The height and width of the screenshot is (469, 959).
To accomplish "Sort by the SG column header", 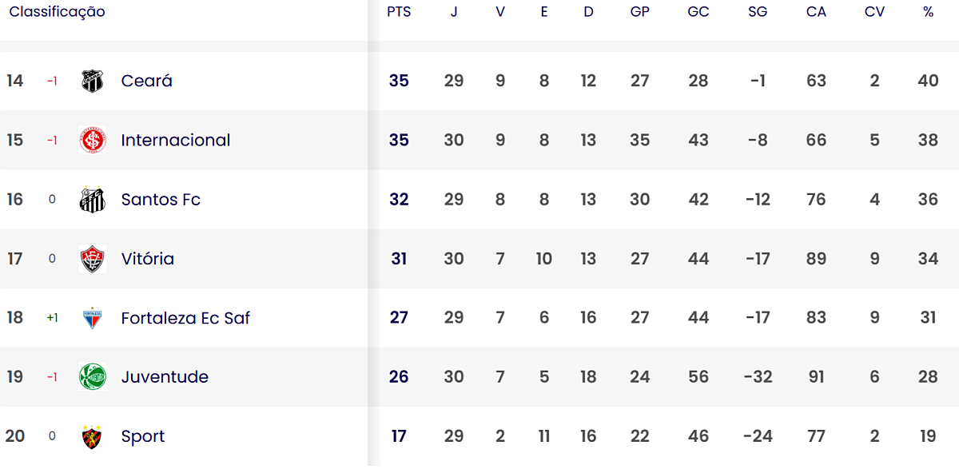I will [x=757, y=12].
